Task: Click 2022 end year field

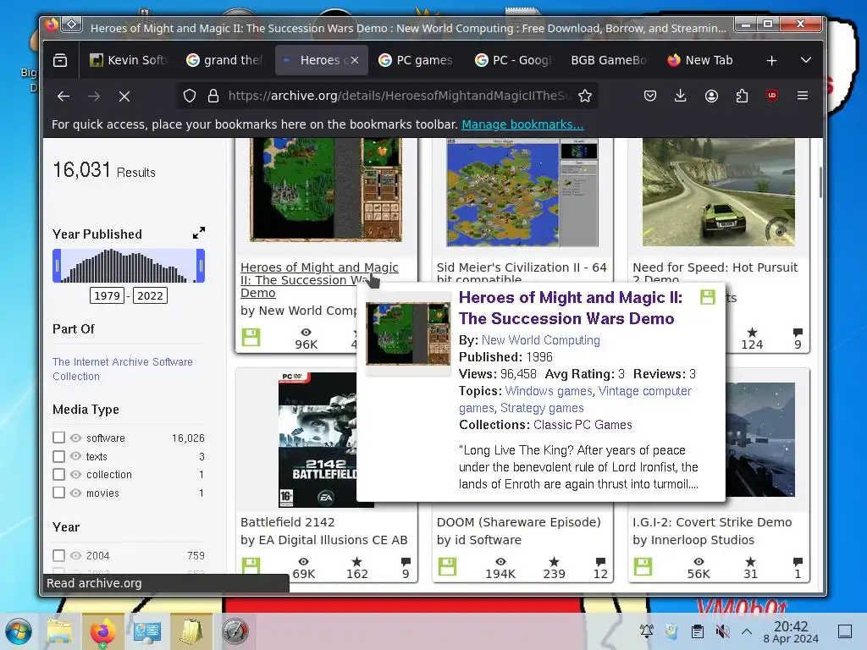Action: click(x=150, y=295)
